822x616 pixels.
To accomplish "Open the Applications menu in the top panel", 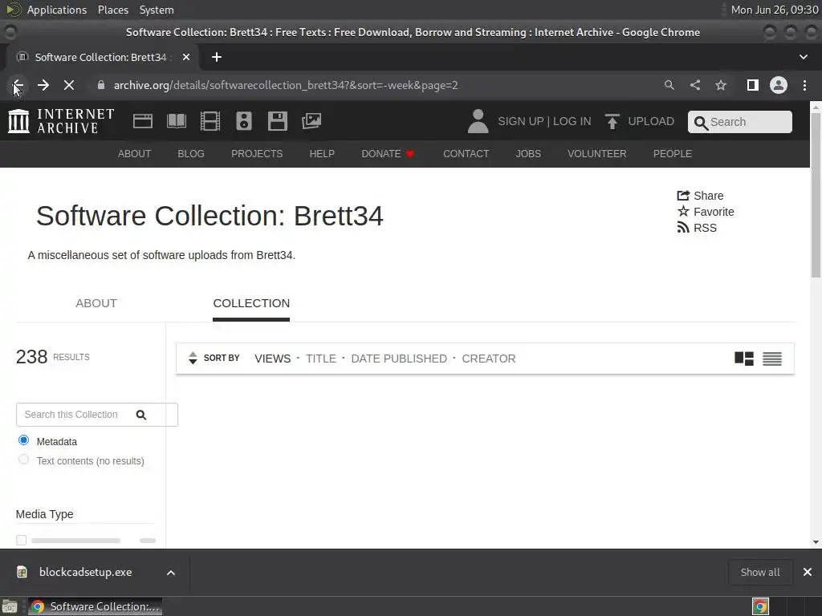I will tap(57, 10).
